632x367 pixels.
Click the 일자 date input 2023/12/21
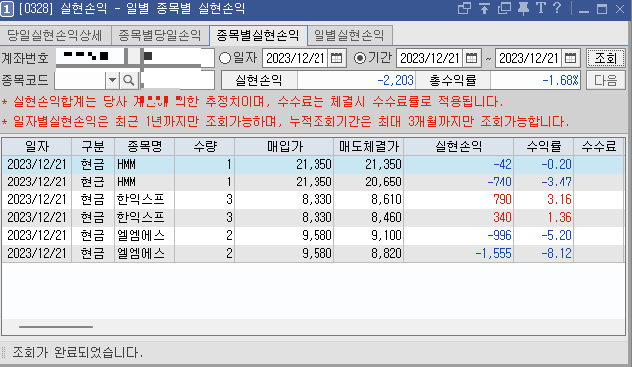point(296,59)
